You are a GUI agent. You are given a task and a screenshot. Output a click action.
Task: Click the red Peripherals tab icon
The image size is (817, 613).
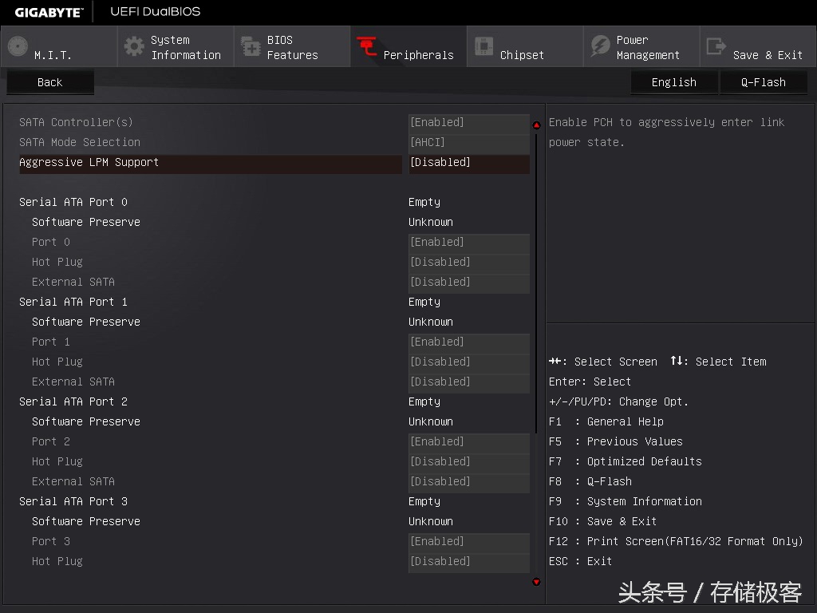click(x=367, y=47)
